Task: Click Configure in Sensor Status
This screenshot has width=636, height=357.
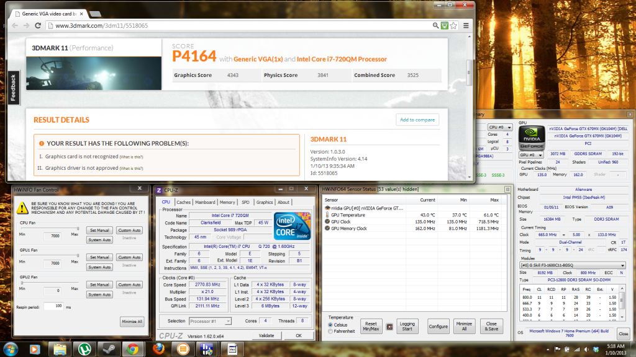Action: (438, 326)
